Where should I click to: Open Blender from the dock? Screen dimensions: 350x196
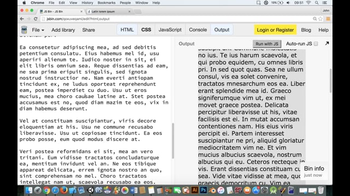(x=212, y=191)
